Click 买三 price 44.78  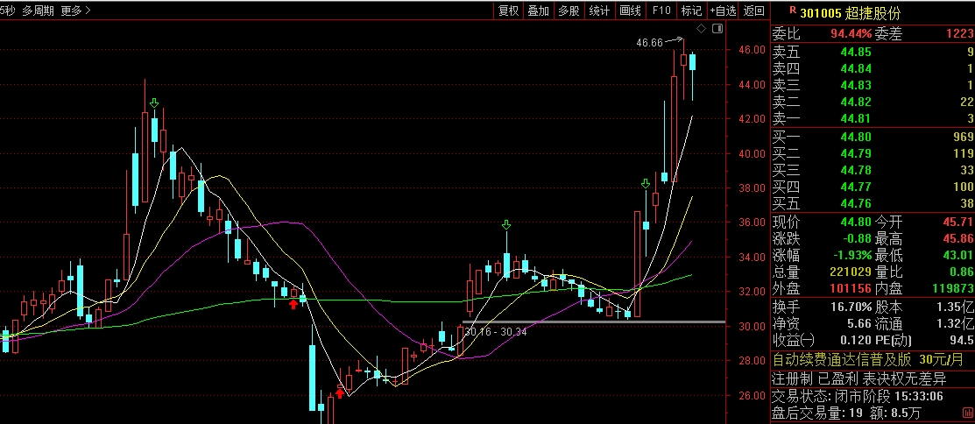856,170
